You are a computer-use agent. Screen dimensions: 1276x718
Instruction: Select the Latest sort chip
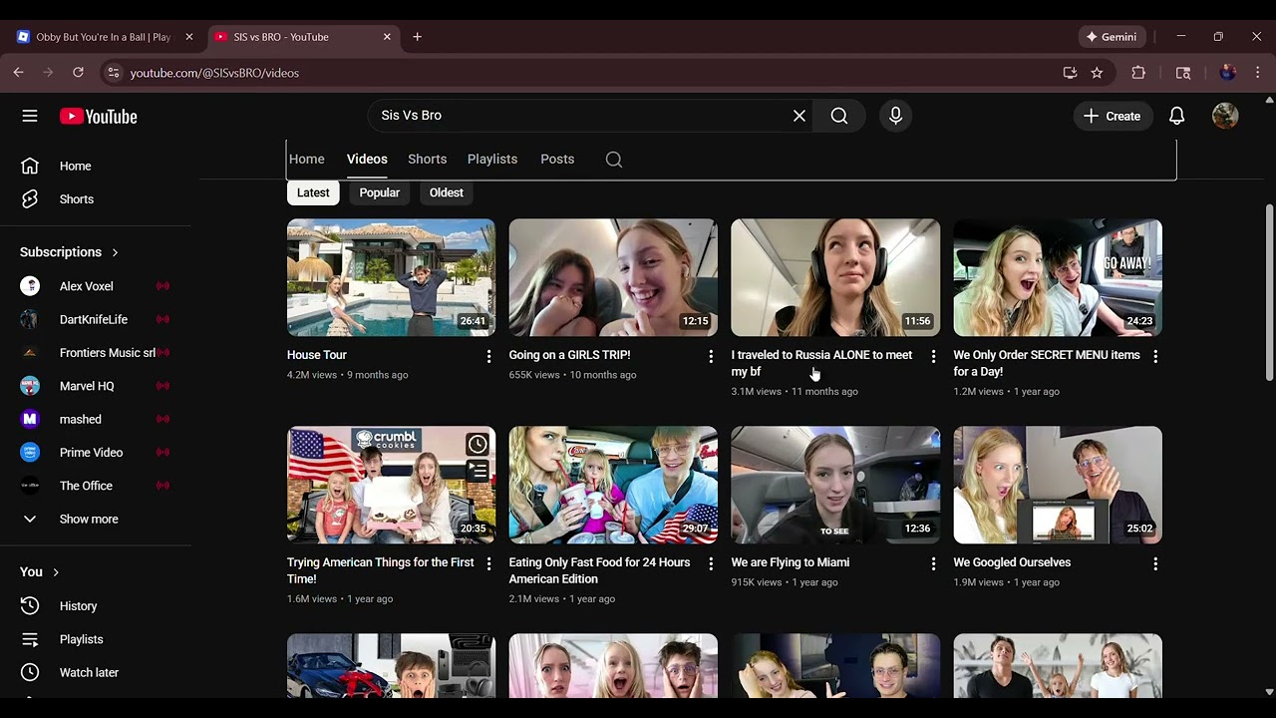click(x=313, y=192)
